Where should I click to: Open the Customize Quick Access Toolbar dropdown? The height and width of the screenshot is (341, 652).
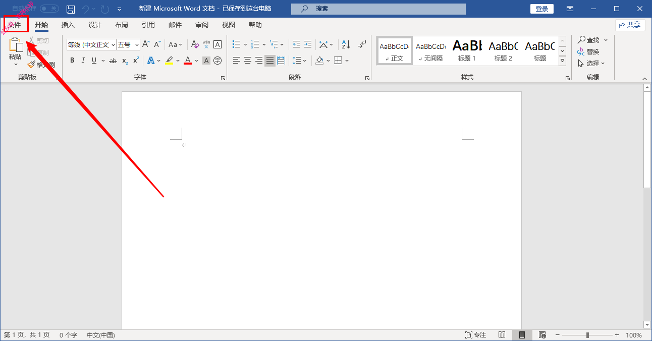click(119, 9)
